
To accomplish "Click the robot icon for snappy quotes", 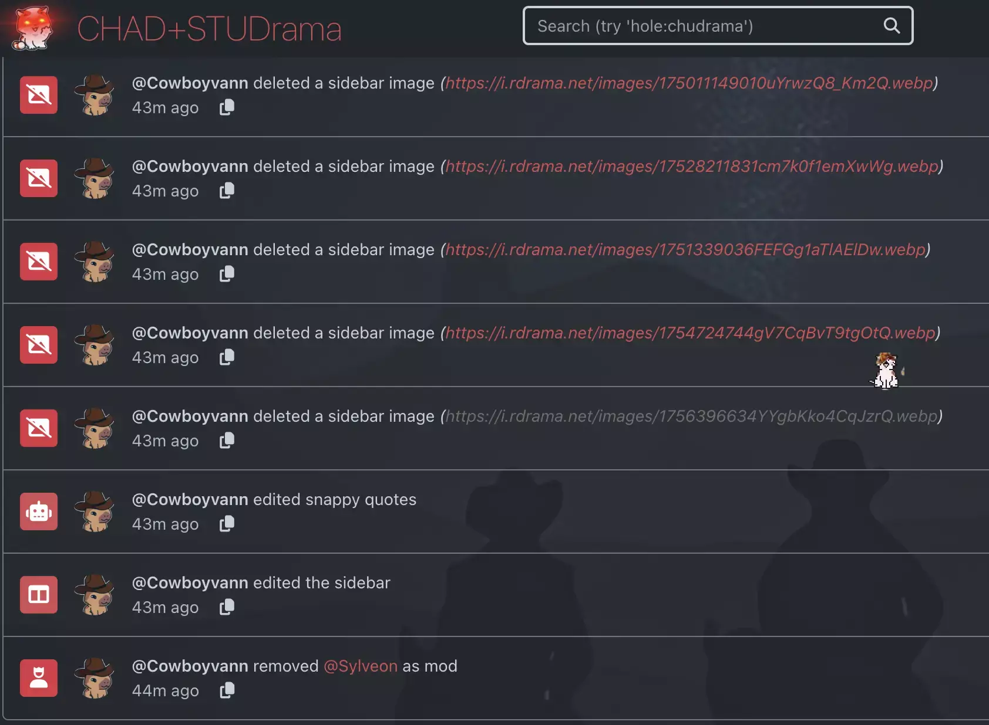I will pos(39,511).
